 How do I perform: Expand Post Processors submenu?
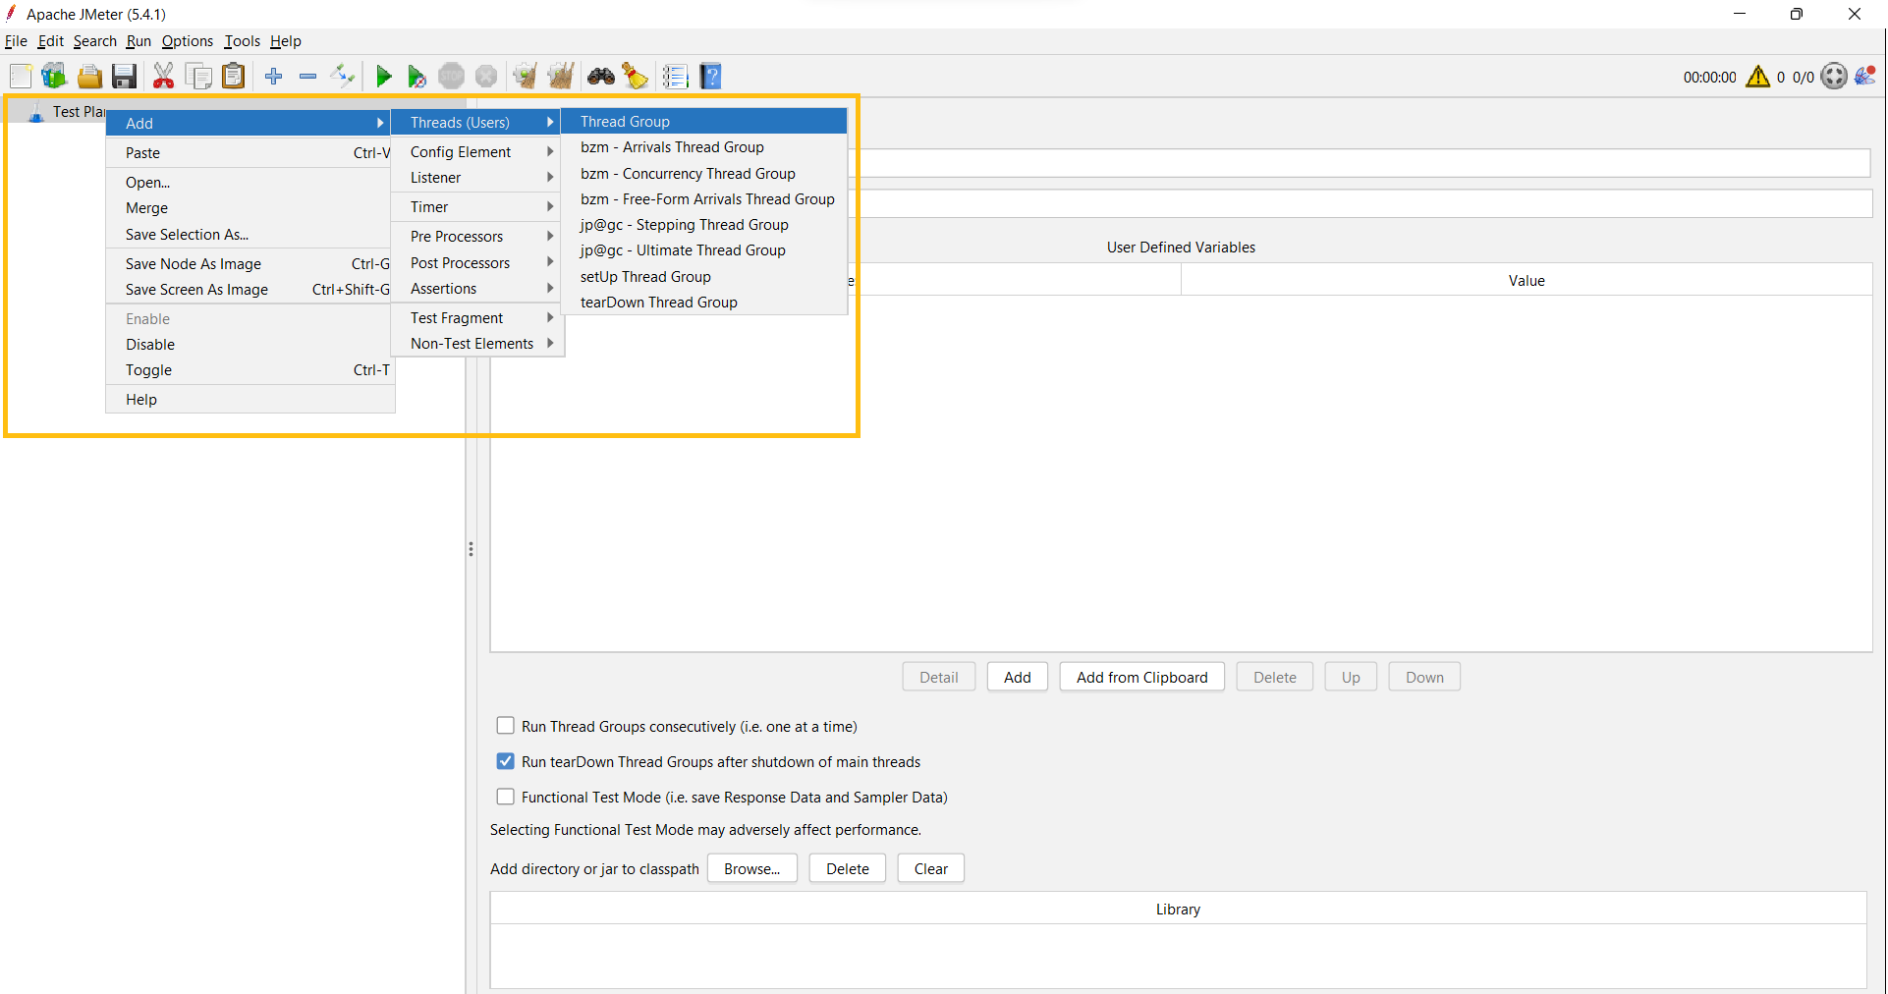pos(476,262)
